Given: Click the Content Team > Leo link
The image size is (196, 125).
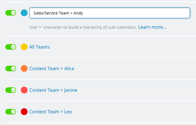Looking at the screenshot, I should [x=51, y=112].
